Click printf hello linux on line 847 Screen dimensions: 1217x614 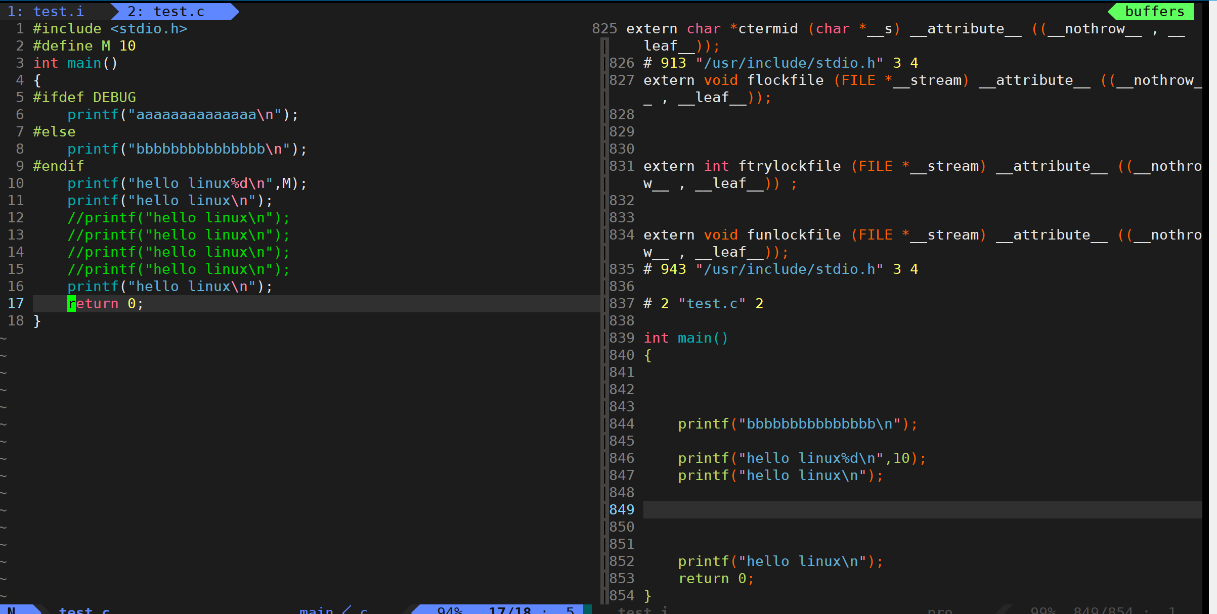tap(780, 476)
